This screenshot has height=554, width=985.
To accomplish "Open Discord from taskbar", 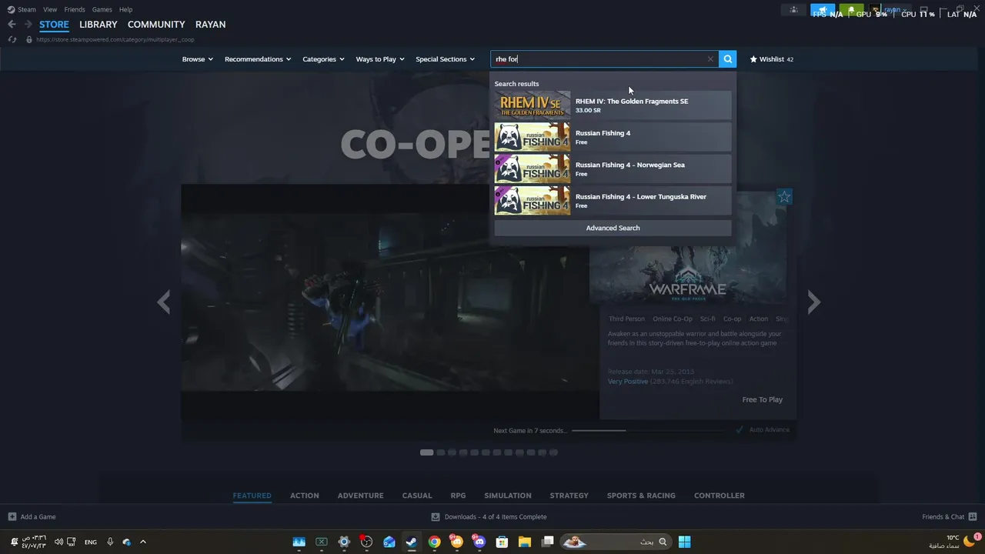I will tap(479, 542).
